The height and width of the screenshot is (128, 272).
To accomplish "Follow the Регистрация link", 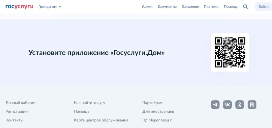I will click(17, 112).
